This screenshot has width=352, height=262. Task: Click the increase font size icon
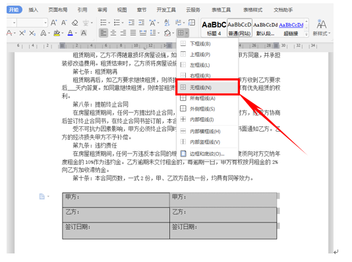coord(53,22)
